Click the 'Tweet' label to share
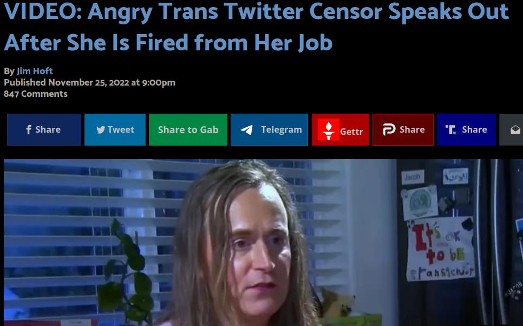The height and width of the screenshot is (326, 523). (x=121, y=129)
